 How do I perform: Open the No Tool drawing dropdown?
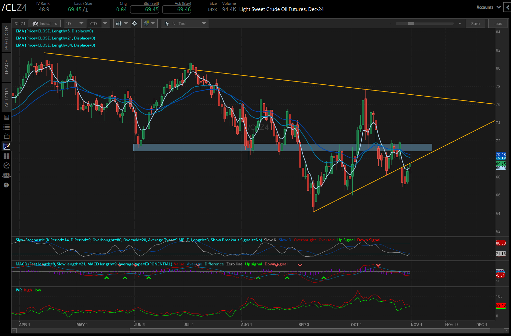pos(185,23)
